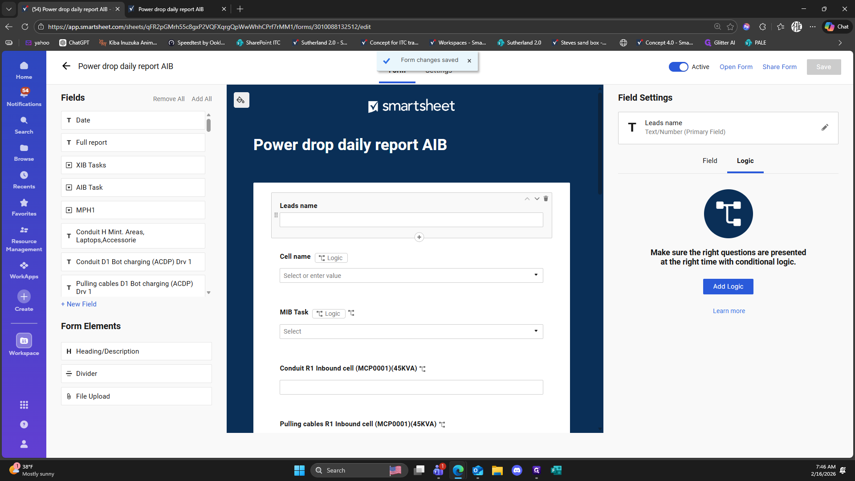855x481 pixels.
Task: Select the Logic tab in Field Settings
Action: (745, 161)
